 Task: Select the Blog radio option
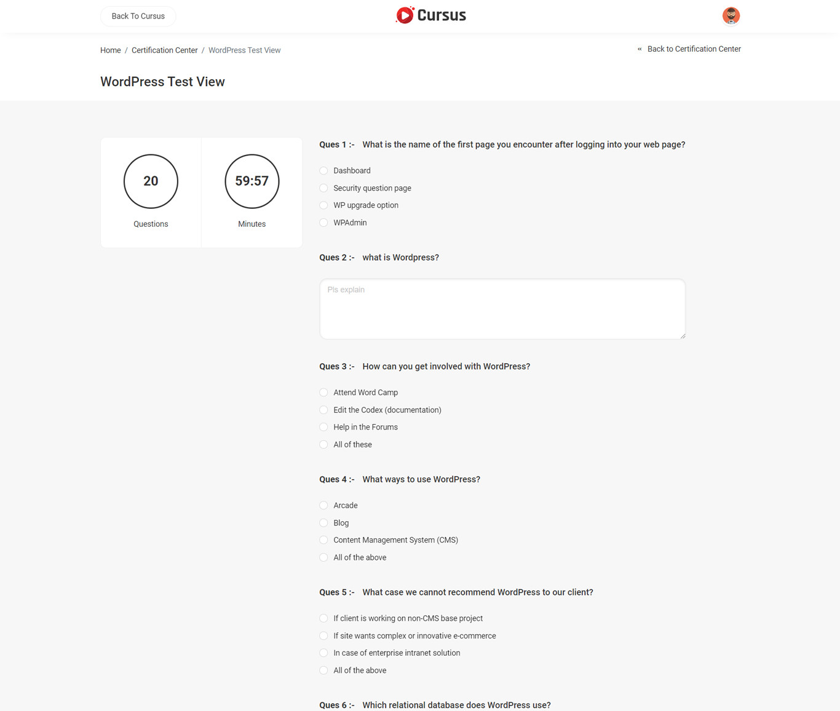tap(324, 523)
